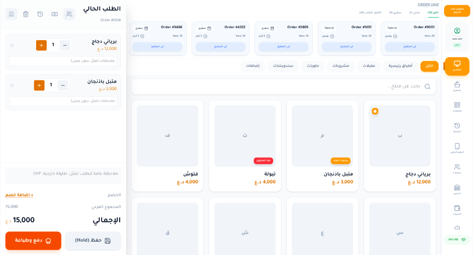Filter products by حلويات category
This screenshot has height=255, width=473.
(313, 66)
